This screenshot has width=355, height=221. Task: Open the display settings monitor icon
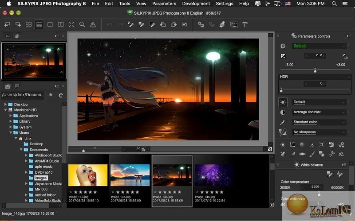tap(234, 24)
